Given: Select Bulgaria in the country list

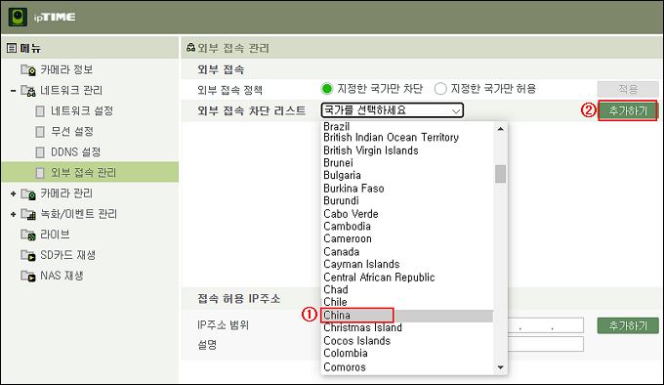Looking at the screenshot, I should click(x=342, y=175).
